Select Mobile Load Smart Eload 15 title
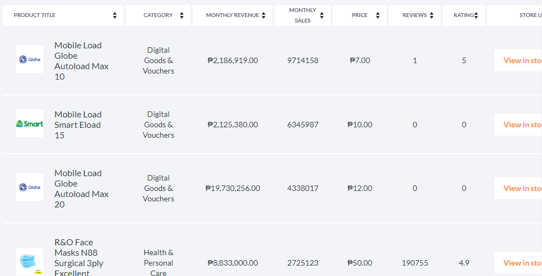Screen dimensions: 542x276 pos(78,125)
